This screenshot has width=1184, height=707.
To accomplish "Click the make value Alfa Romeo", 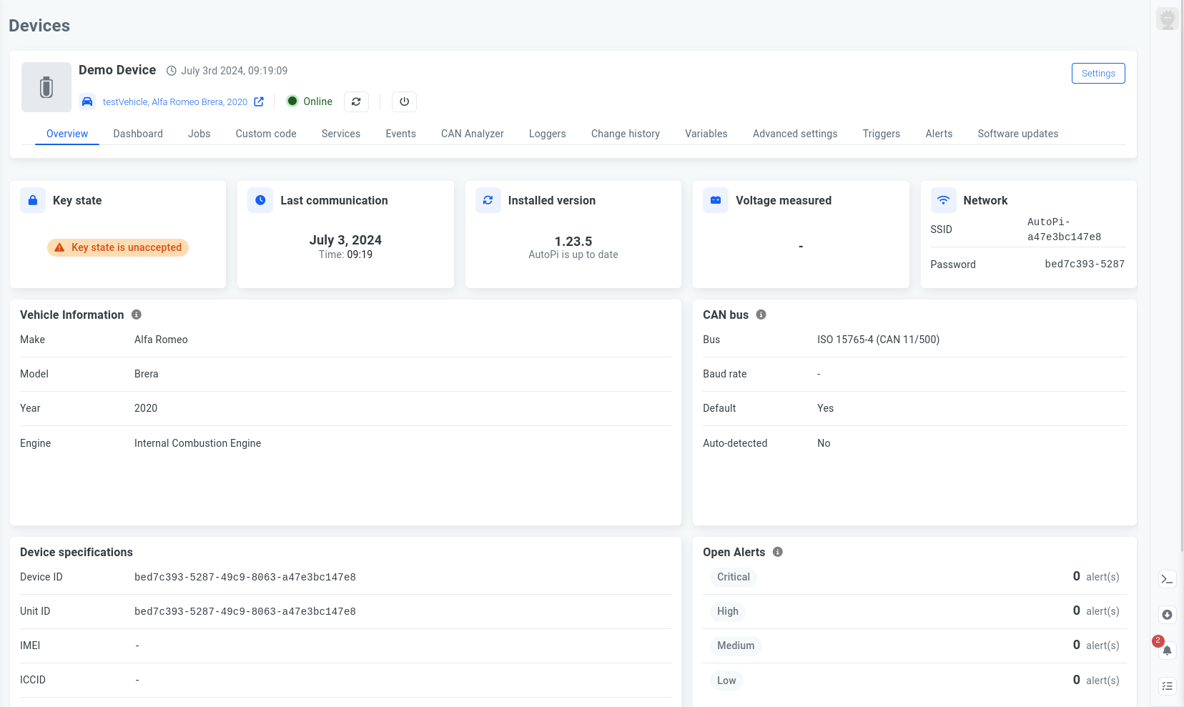I will pyautogui.click(x=161, y=340).
